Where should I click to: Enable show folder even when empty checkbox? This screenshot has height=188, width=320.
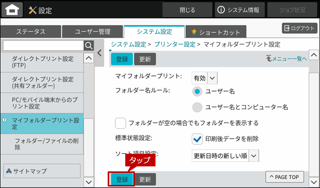[120, 123]
